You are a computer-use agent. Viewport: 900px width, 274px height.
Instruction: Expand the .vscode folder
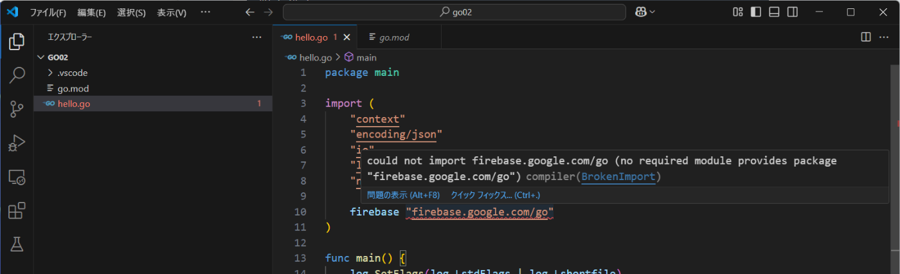153,73
